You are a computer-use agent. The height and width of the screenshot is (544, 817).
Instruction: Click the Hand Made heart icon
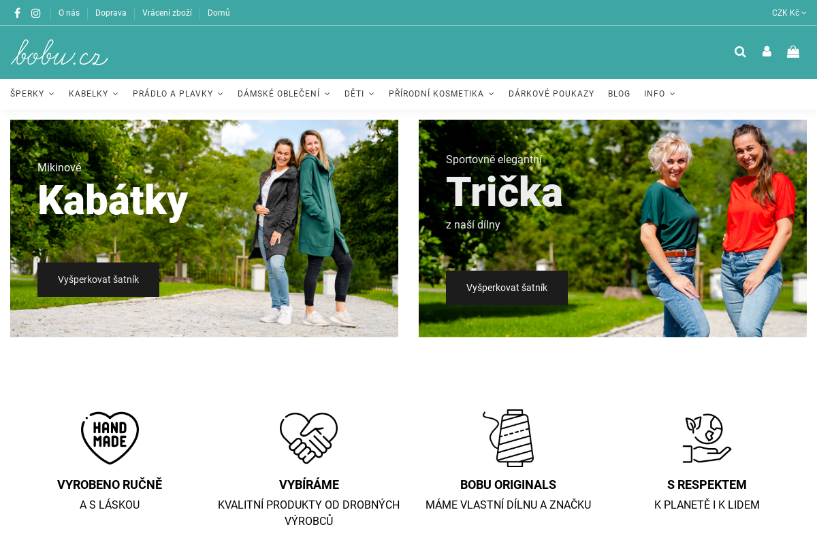coord(110,438)
